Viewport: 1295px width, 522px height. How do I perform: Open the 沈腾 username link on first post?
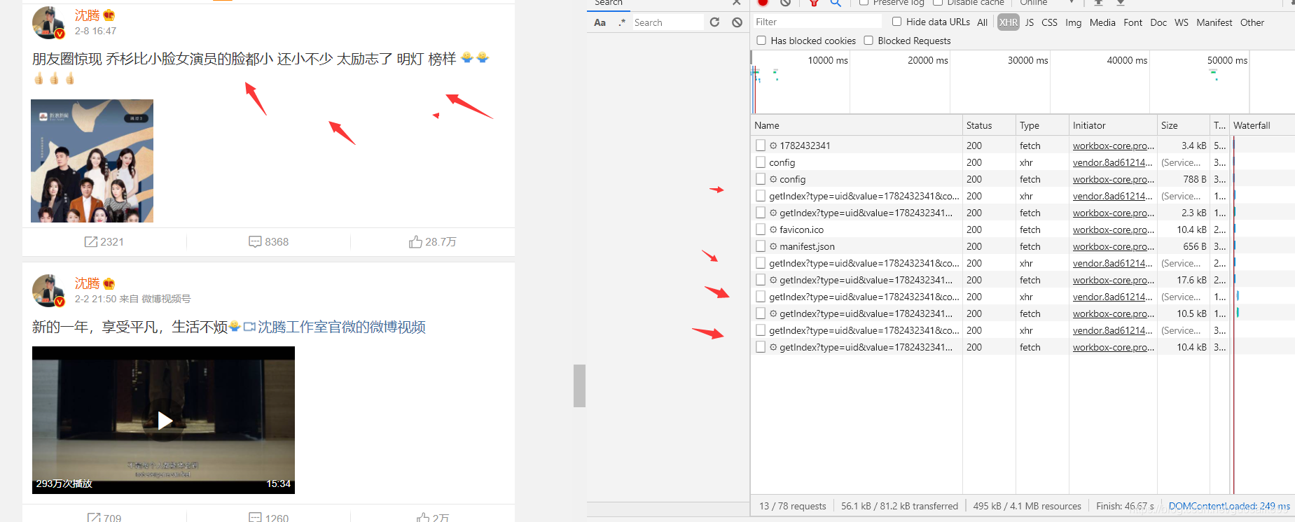coord(88,15)
